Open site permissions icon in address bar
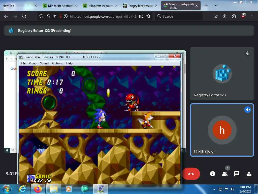258x194 pixels. tap(55, 16)
